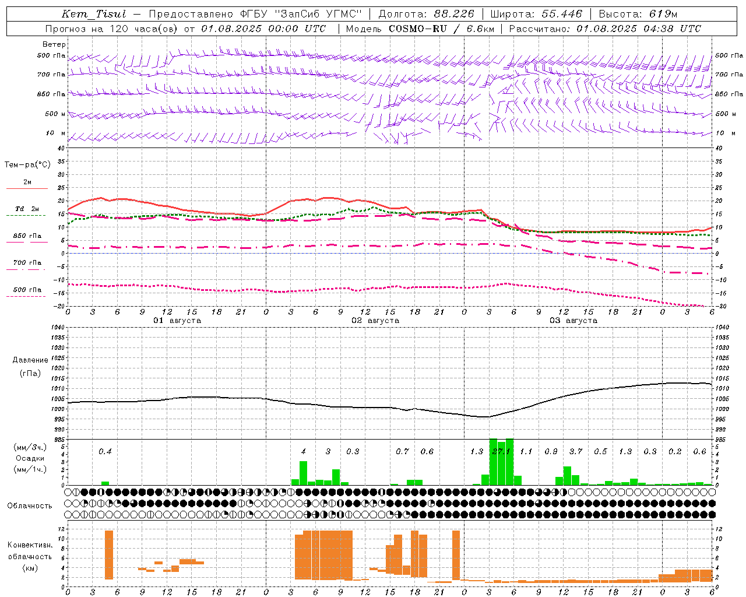Image resolution: width=746 pixels, height=597 pixels.
Task: Click the (мм/1ч.) precipitation unit label
Action: click(30, 469)
